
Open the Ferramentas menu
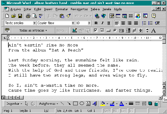pyautogui.click(x=79, y=9)
